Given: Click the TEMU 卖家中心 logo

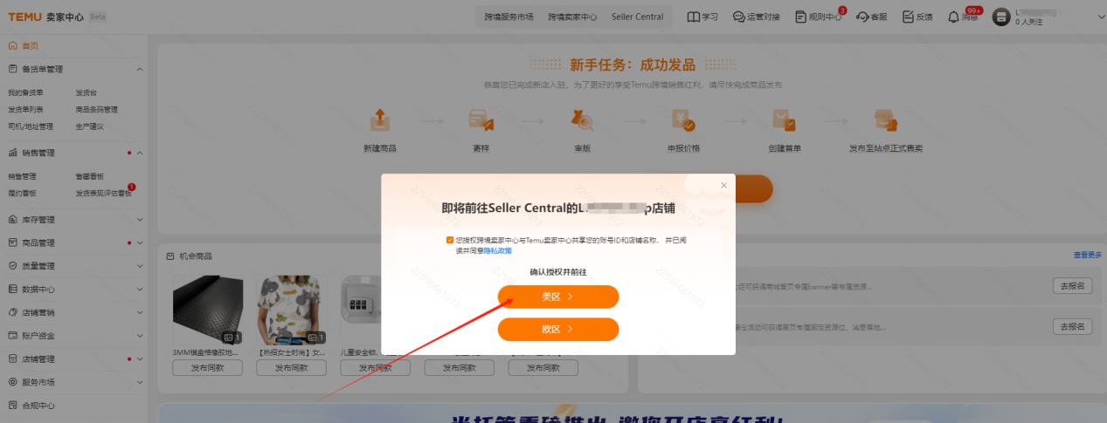Looking at the screenshot, I should [x=45, y=17].
